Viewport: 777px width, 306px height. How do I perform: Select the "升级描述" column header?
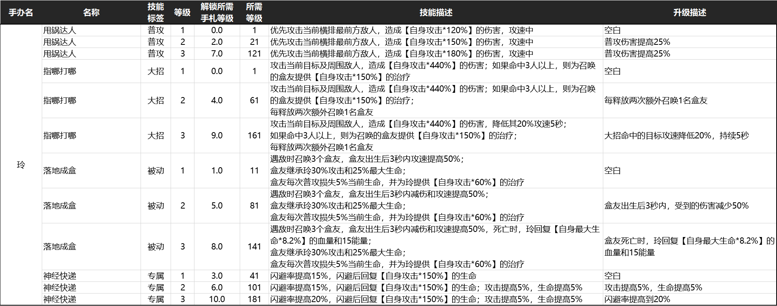690,12
